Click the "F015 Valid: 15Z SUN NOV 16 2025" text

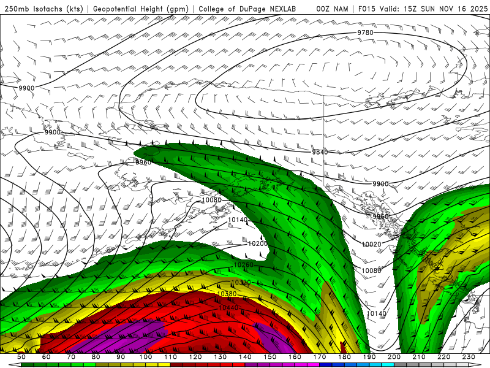423,9
